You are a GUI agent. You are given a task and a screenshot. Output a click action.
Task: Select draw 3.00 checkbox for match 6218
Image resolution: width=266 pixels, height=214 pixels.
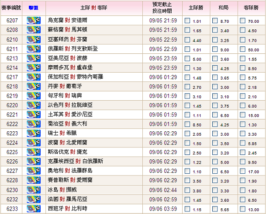pos(215,87)
